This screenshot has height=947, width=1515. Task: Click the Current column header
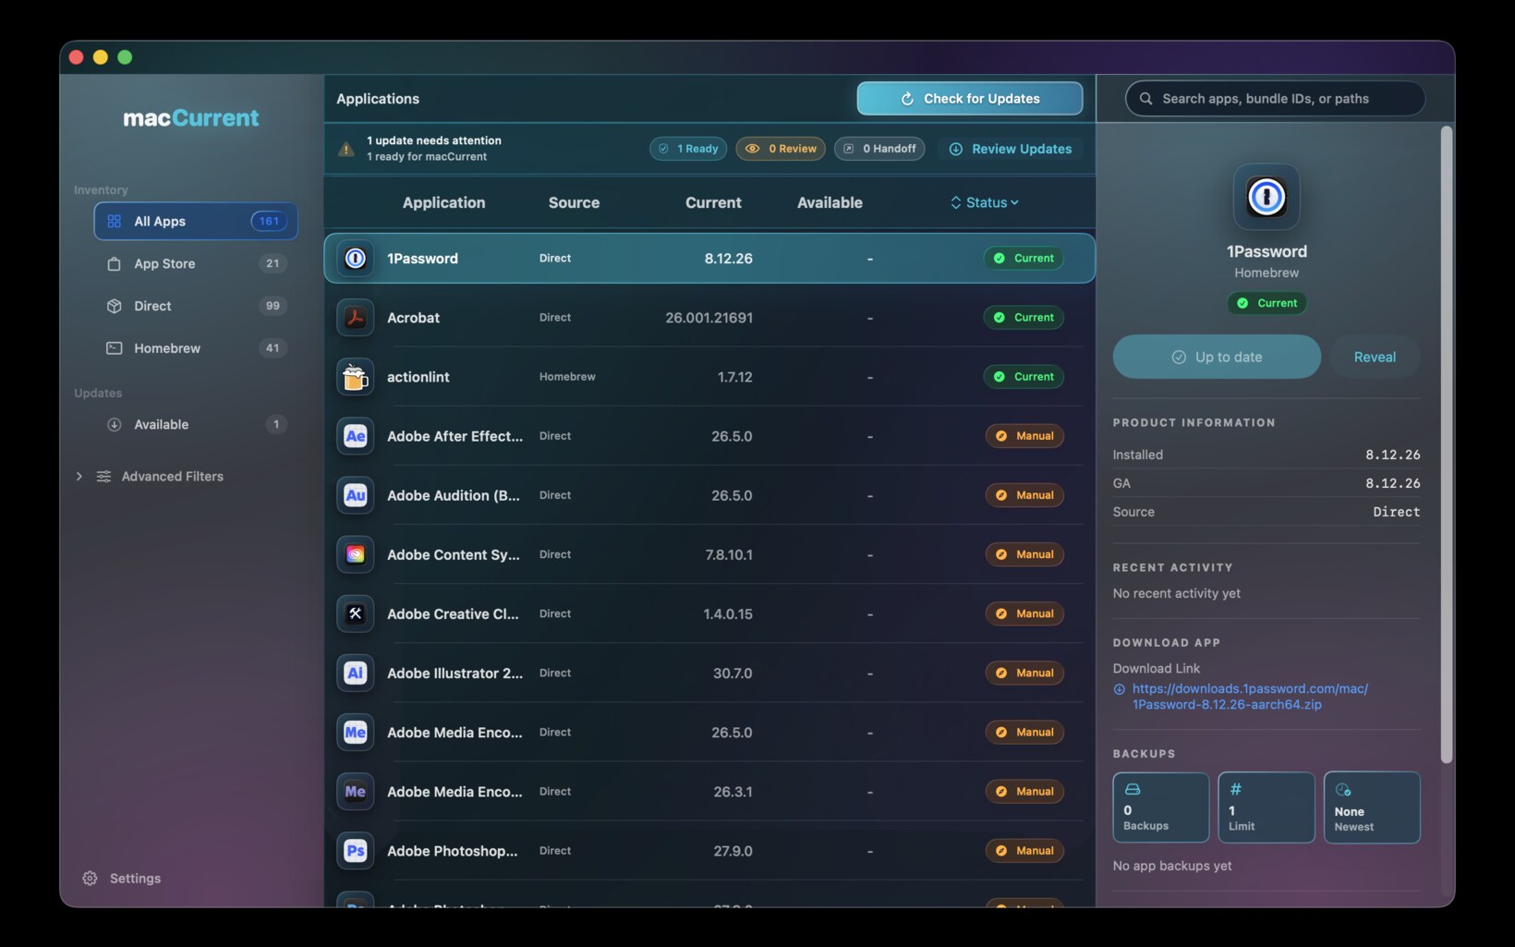pyautogui.click(x=713, y=202)
